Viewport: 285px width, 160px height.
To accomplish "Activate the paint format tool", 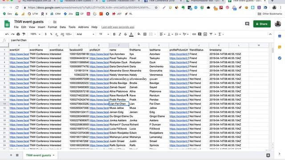I will pyautogui.click(x=24, y=34).
